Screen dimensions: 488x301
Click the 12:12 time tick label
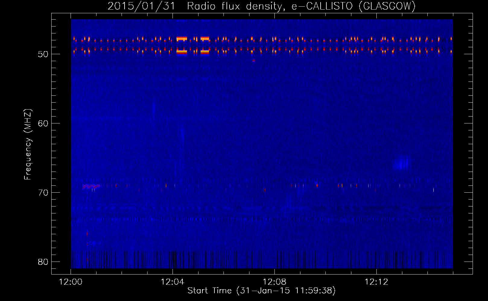click(376, 282)
